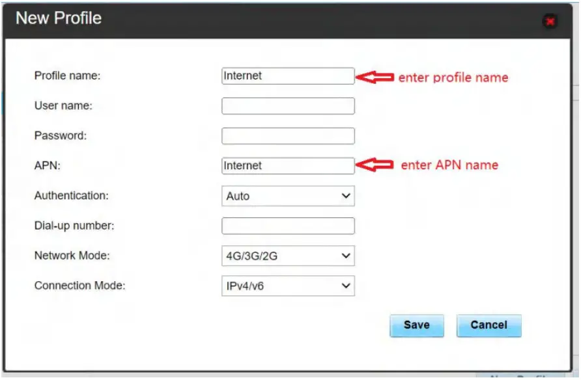
Task: Click the 'Dial-up number:' label
Action: point(74,226)
